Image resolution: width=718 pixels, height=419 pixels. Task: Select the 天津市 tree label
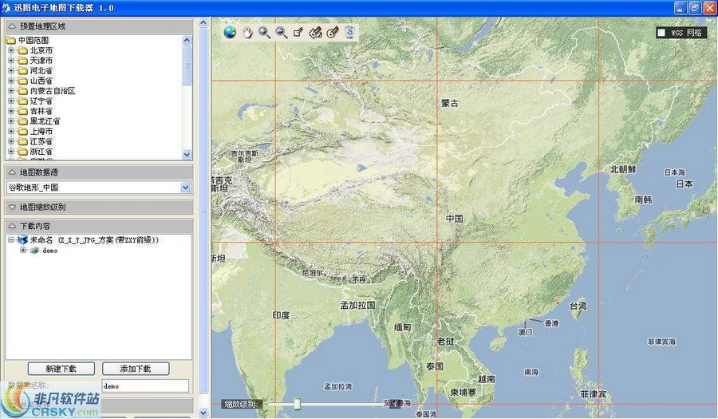[x=41, y=61]
